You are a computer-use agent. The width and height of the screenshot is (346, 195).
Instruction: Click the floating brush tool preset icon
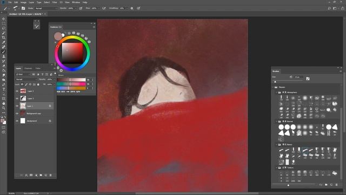(37, 27)
